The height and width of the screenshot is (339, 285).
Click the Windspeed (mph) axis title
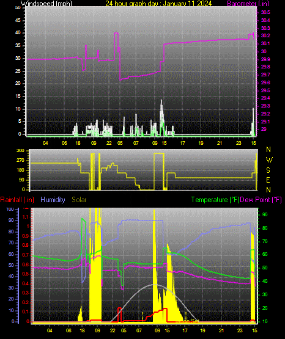click(46, 4)
